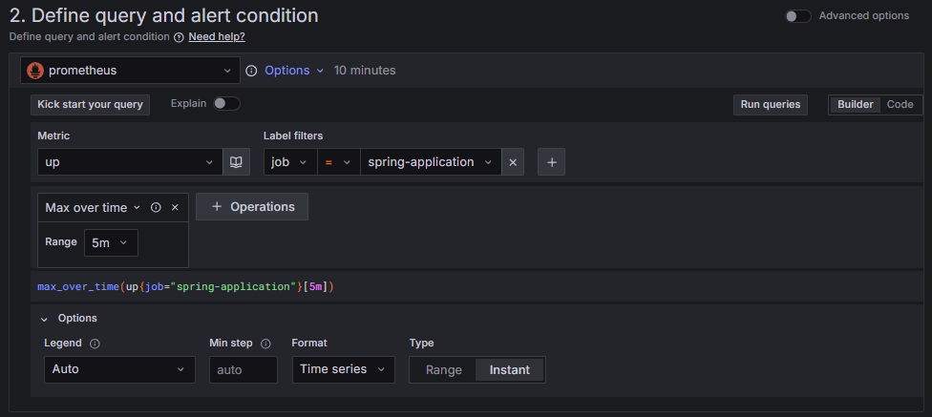Select the Instant query type

510,369
